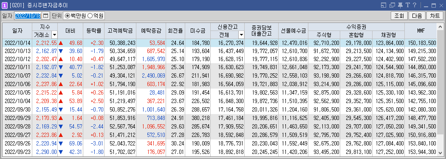The image size is (446, 159).
Task: Click index value 2,212.55
Action: tap(46, 43)
